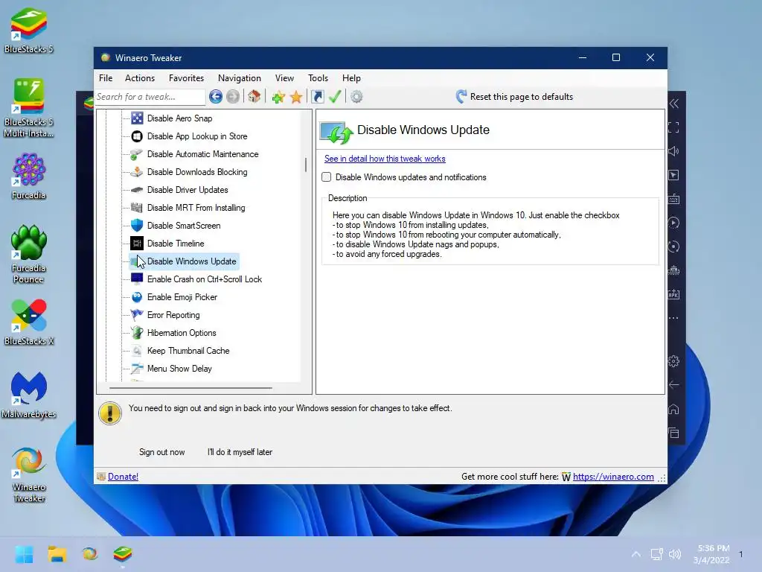
Task: Open BlueStacks sidebar settings gear
Action: (x=673, y=361)
